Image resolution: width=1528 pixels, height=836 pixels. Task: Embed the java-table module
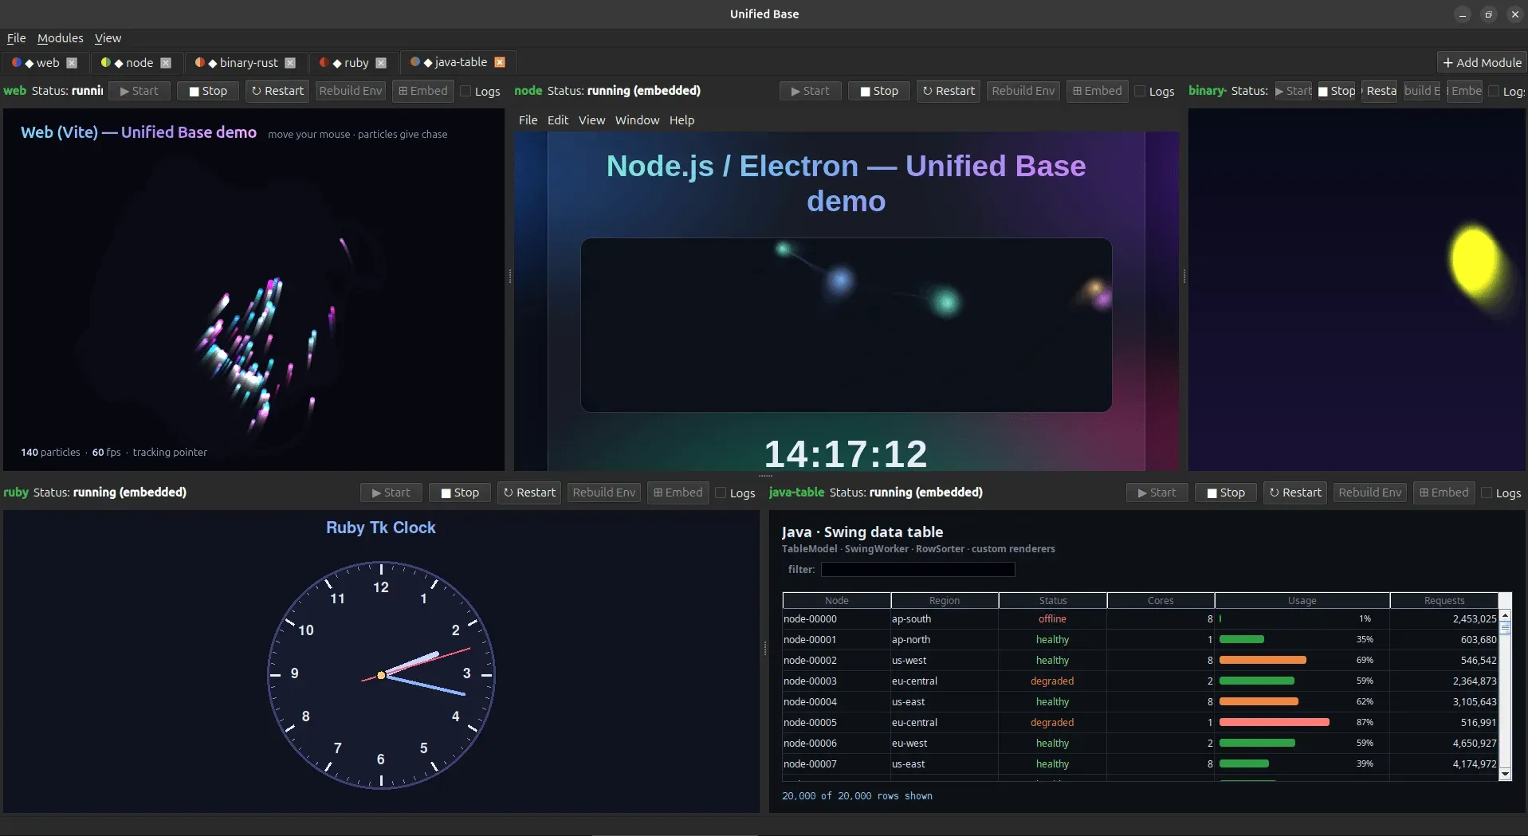click(1444, 493)
